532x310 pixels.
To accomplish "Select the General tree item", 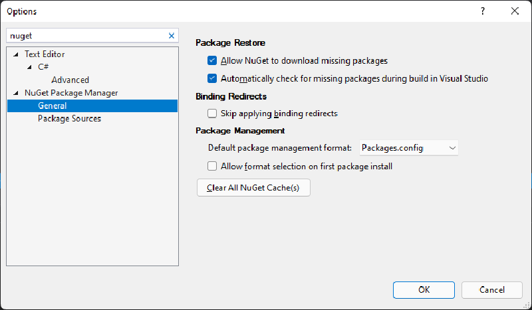I will 53,106.
